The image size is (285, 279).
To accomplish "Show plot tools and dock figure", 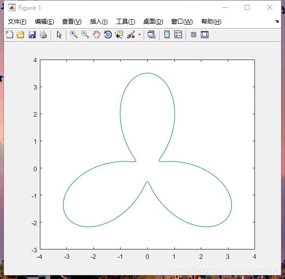I will coord(204,34).
